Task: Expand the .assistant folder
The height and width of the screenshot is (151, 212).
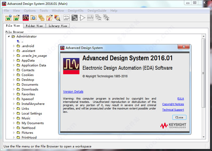Action: (x=14, y=51)
